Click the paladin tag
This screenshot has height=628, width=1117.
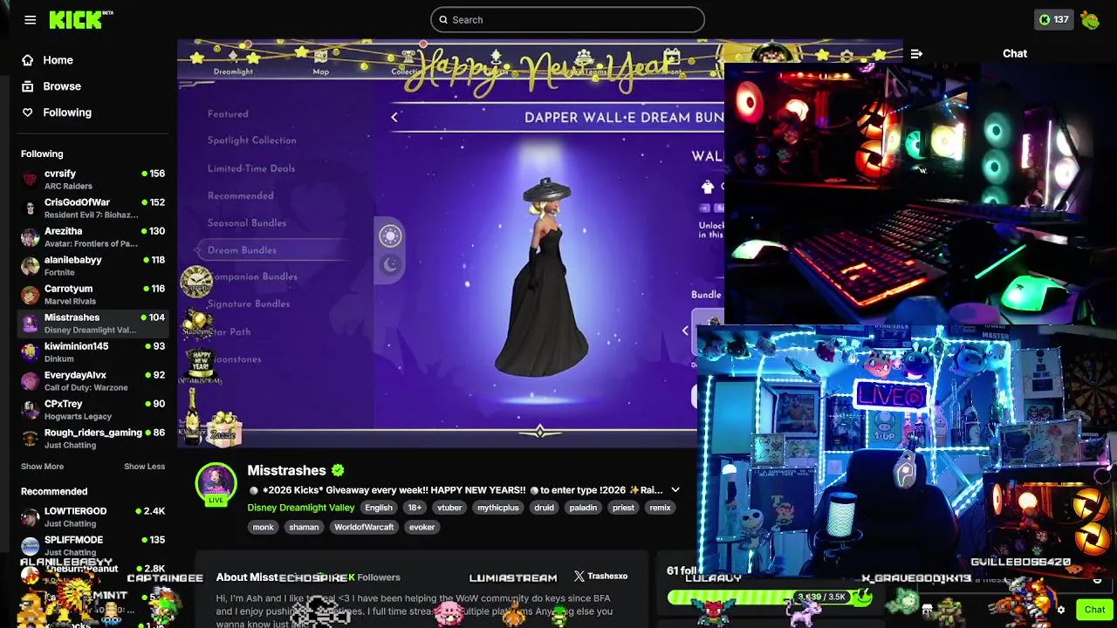tap(583, 508)
